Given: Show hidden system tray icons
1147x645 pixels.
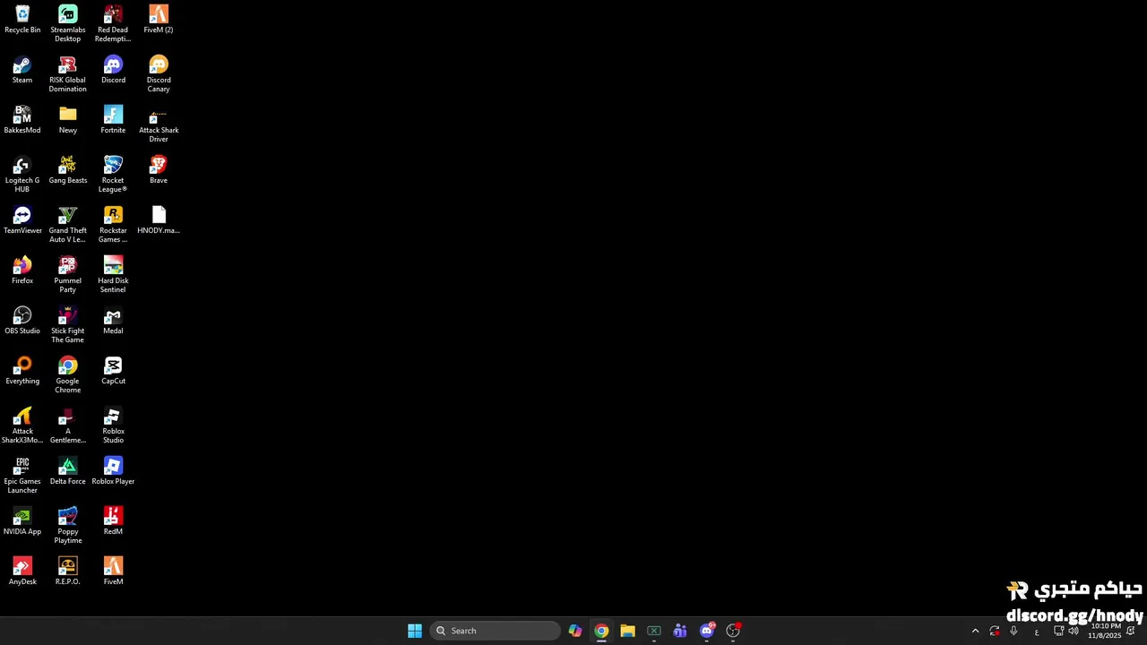Looking at the screenshot, I should coord(976,631).
